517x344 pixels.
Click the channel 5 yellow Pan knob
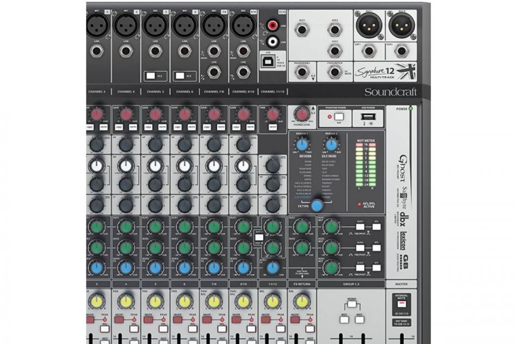pyautogui.click(x=154, y=301)
